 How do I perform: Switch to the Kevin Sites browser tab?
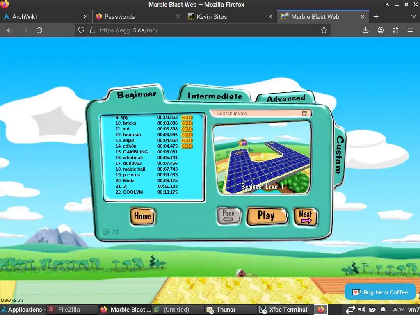(x=231, y=16)
